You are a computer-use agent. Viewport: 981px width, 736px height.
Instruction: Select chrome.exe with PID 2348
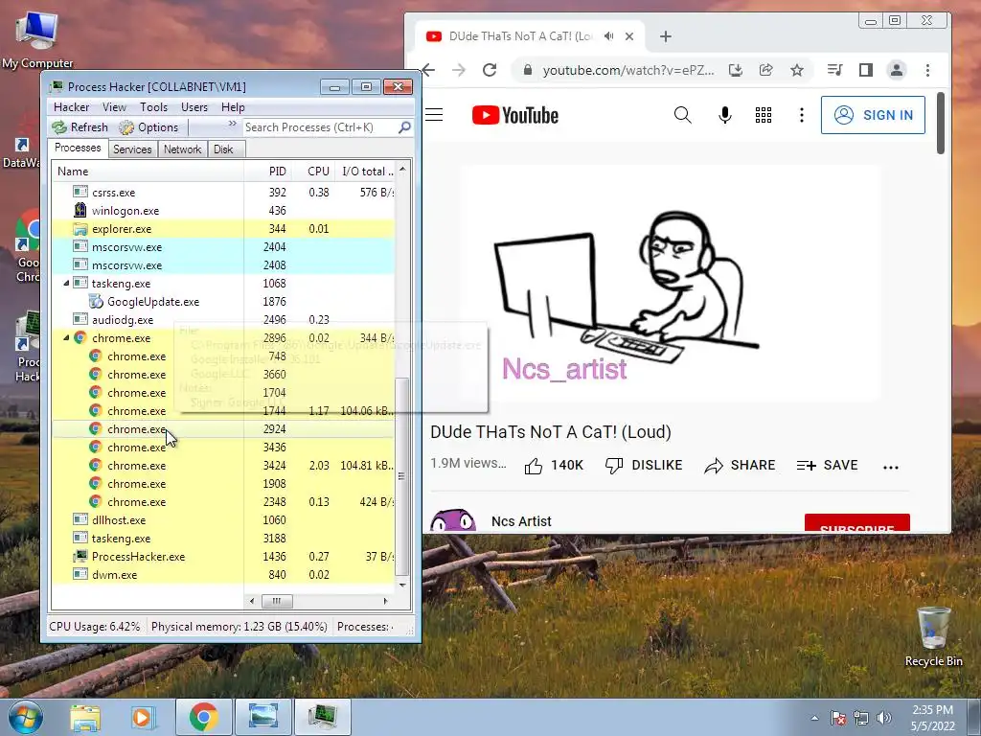[x=223, y=502]
